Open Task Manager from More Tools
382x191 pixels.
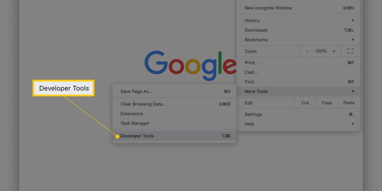point(174,123)
